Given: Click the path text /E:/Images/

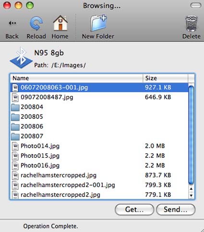Looking at the screenshot, I should pyautogui.click(x=69, y=65).
